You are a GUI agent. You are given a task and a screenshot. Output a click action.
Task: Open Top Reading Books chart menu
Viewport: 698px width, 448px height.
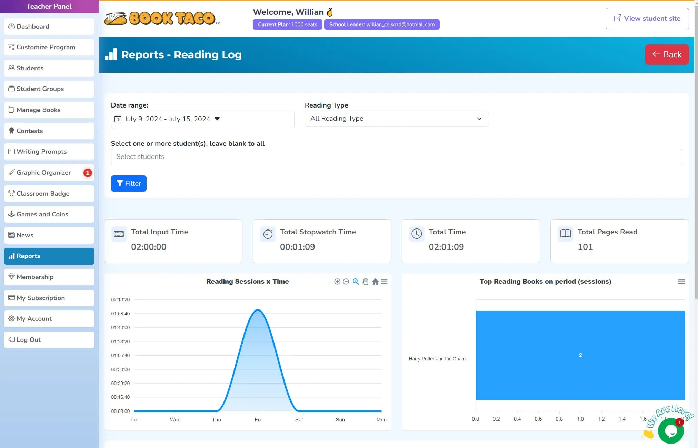point(681,282)
